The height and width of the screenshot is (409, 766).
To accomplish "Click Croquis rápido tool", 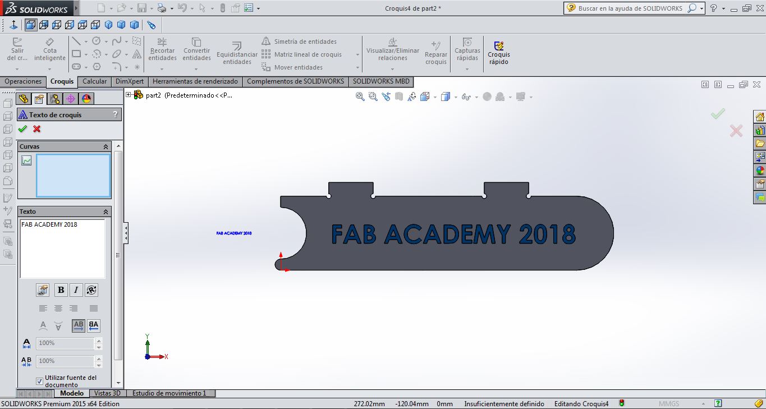I will pyautogui.click(x=498, y=53).
